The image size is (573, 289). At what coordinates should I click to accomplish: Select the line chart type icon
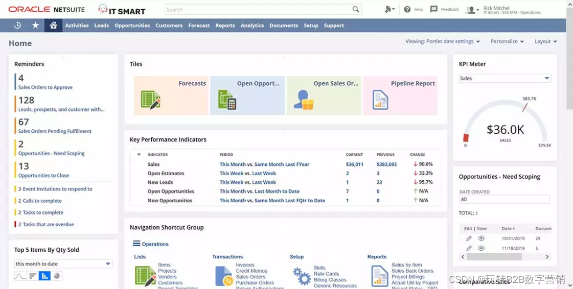coord(20,276)
